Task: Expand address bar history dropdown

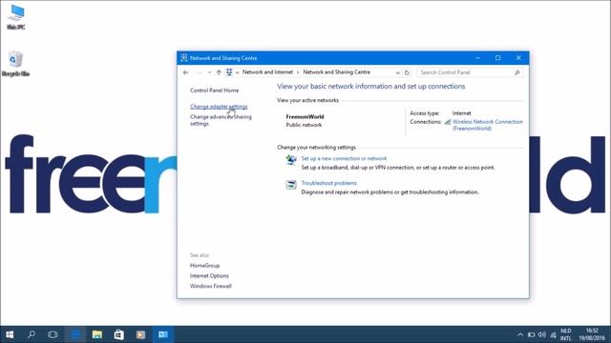Action: click(x=397, y=72)
